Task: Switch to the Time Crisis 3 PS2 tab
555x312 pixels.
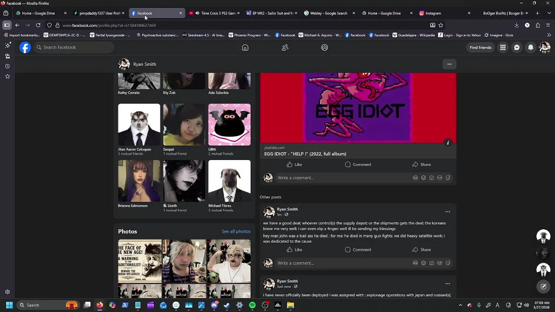Action: (215, 13)
